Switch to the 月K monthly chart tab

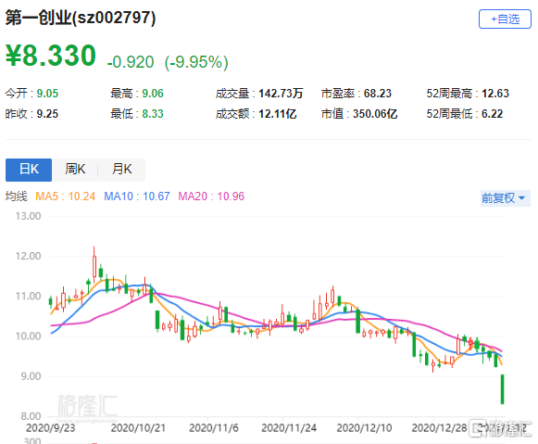[122, 170]
